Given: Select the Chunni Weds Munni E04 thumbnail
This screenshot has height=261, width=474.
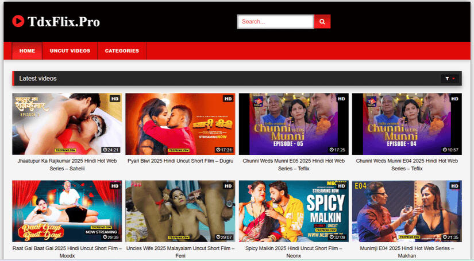Looking at the screenshot, I should [x=407, y=124].
